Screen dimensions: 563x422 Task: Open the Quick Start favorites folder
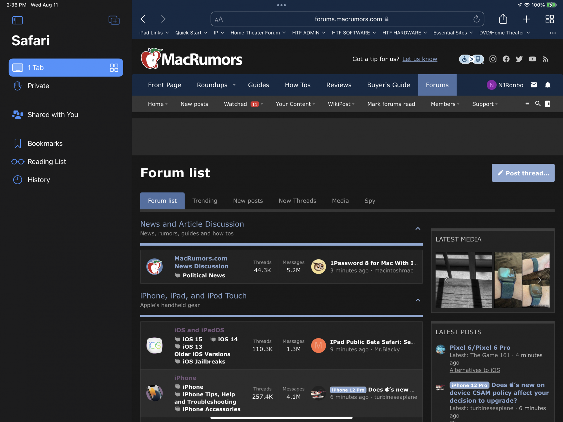(x=191, y=33)
